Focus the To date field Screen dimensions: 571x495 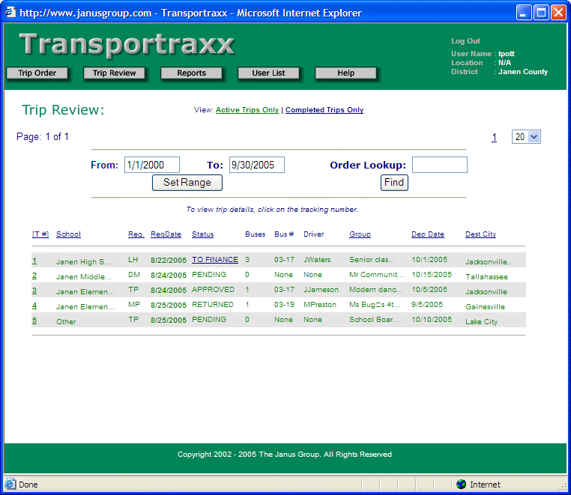(257, 165)
